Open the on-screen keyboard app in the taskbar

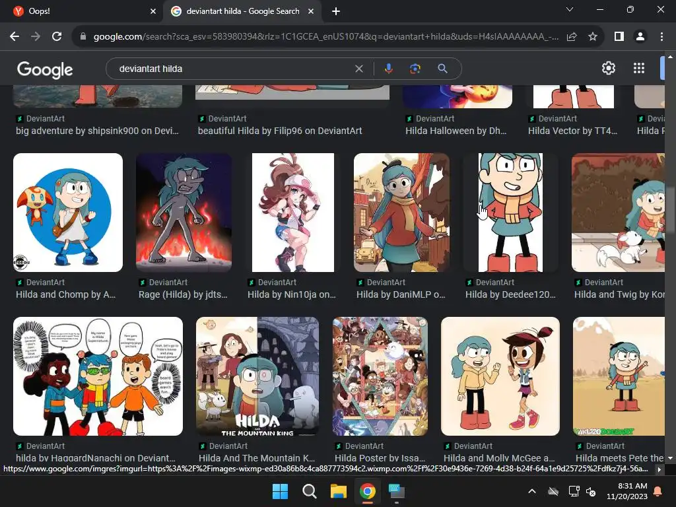tap(397, 491)
